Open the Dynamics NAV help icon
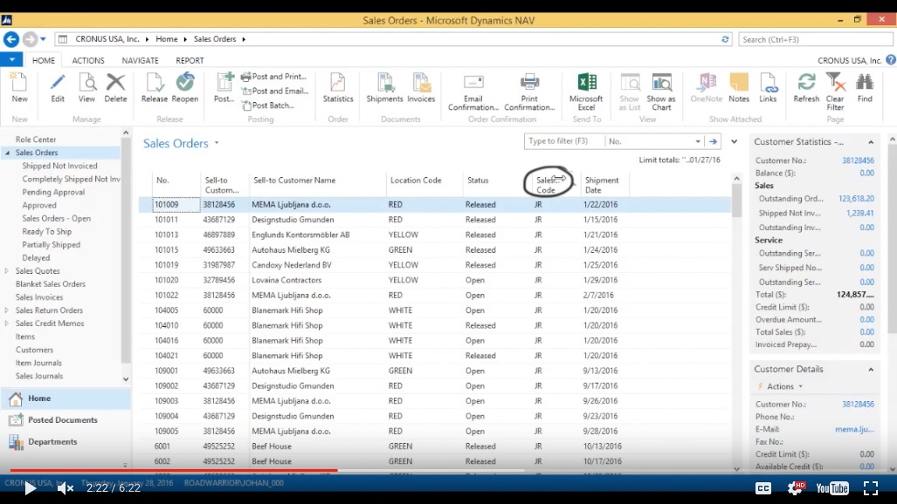Image resolution: width=897 pixels, height=504 pixels. coord(891,60)
